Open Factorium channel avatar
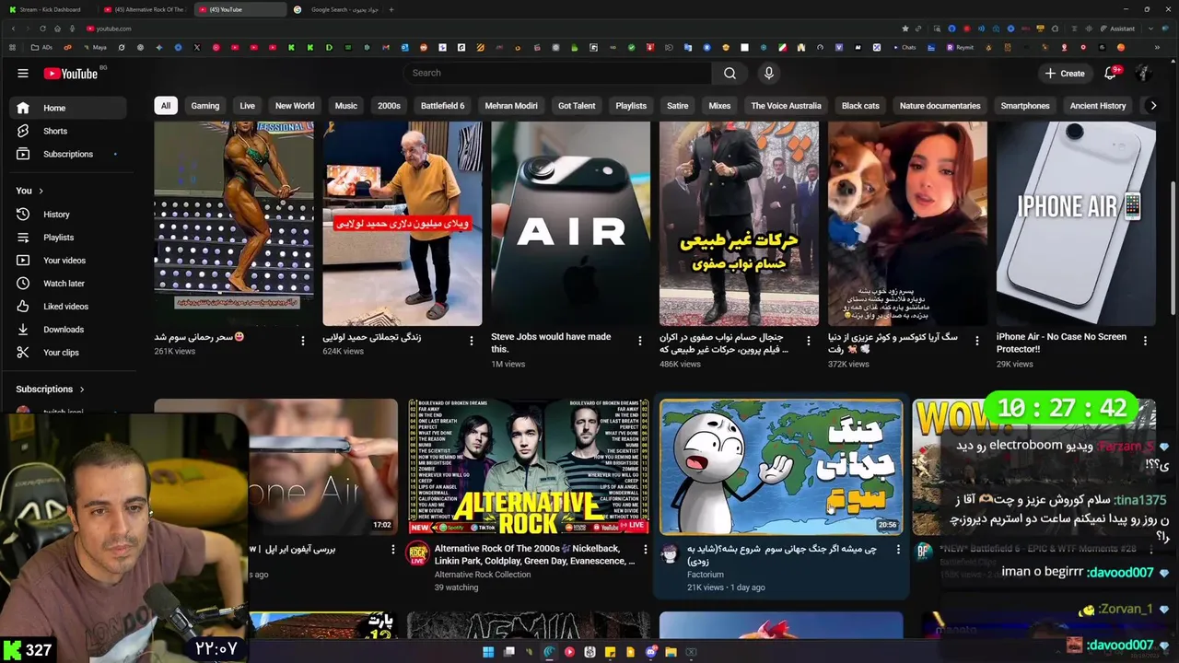The width and height of the screenshot is (1179, 663). [x=670, y=553]
